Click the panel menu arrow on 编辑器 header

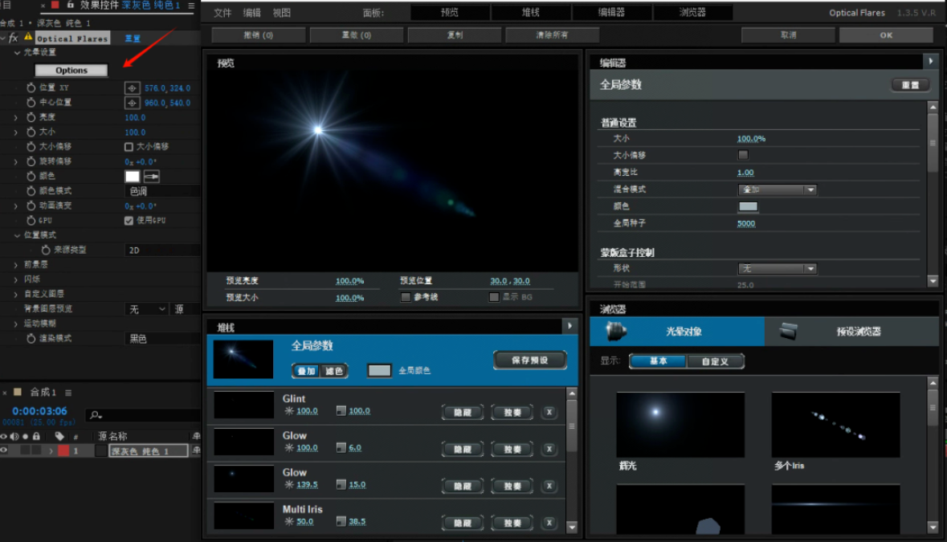click(x=930, y=62)
